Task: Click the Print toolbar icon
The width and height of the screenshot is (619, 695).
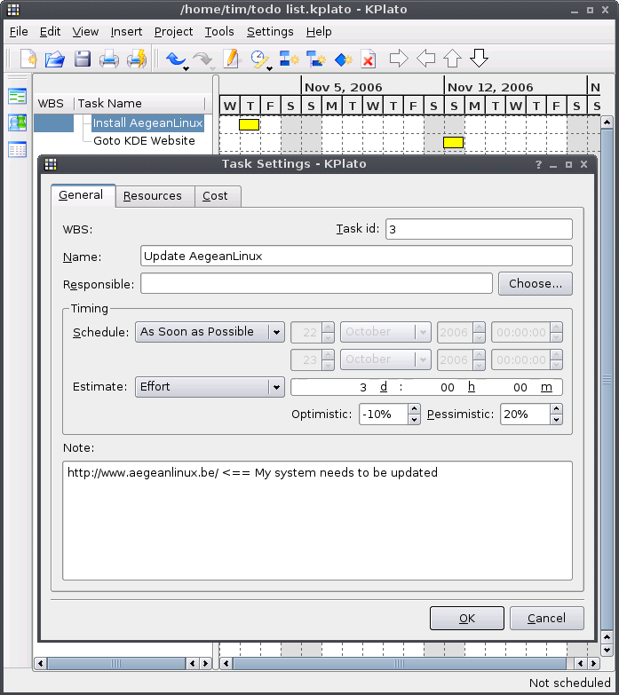Action: point(109,59)
